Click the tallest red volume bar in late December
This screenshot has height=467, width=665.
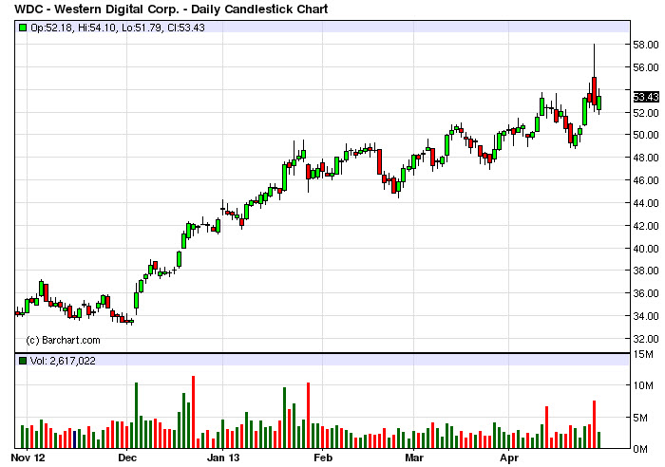tap(194, 412)
